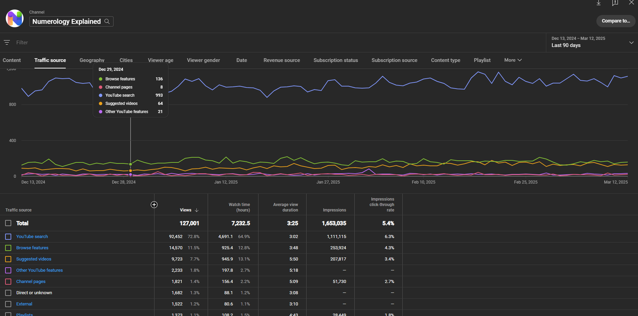Open the Channel pages traffic source link
Image resolution: width=638 pixels, height=316 pixels.
click(x=31, y=282)
